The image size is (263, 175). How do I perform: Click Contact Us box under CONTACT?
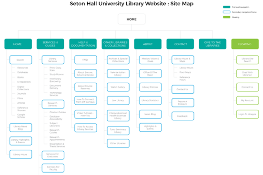click(183, 89)
